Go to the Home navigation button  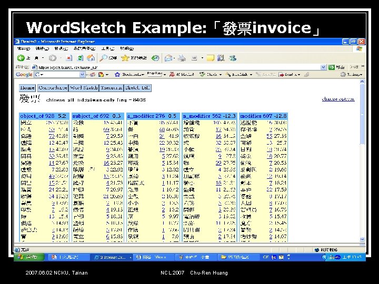pos(27,88)
